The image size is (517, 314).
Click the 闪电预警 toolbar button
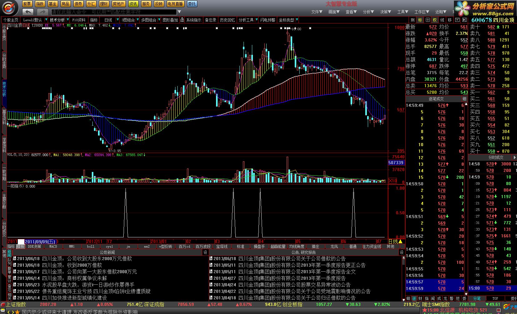pyautogui.click(x=268, y=20)
